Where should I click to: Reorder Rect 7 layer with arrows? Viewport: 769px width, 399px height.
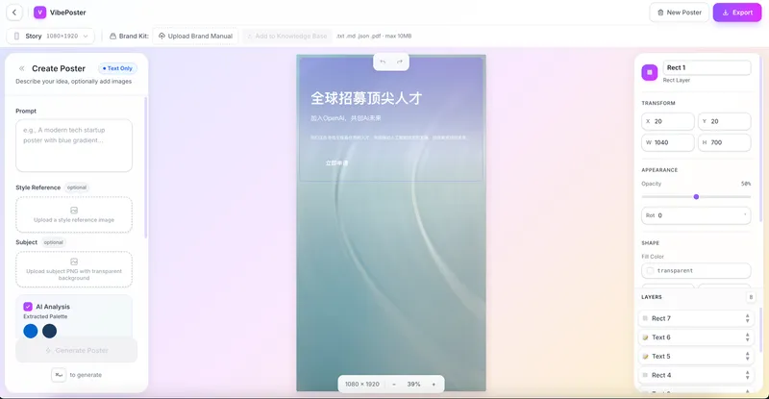tap(747, 318)
